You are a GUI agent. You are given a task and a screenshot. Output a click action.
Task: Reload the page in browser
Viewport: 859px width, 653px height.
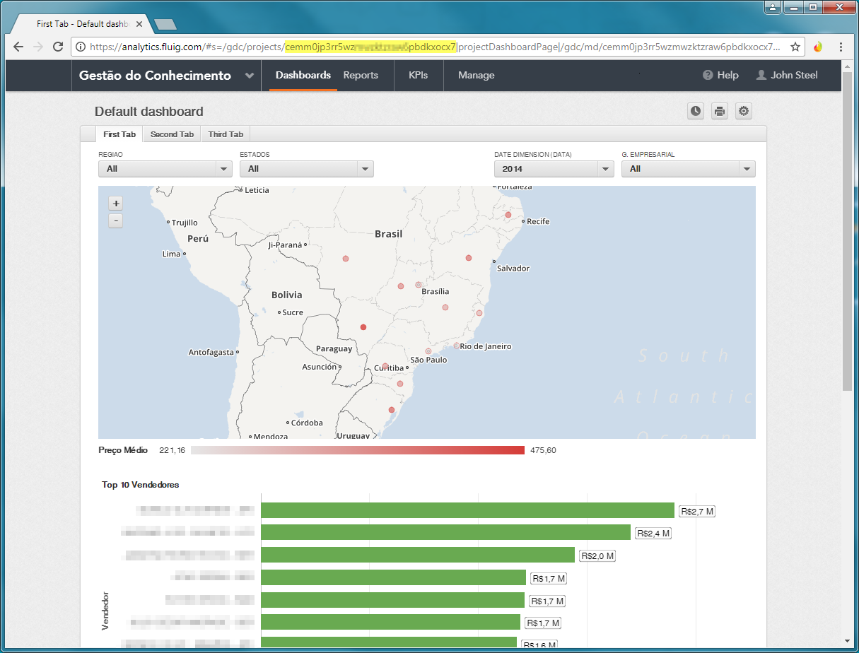coord(57,47)
